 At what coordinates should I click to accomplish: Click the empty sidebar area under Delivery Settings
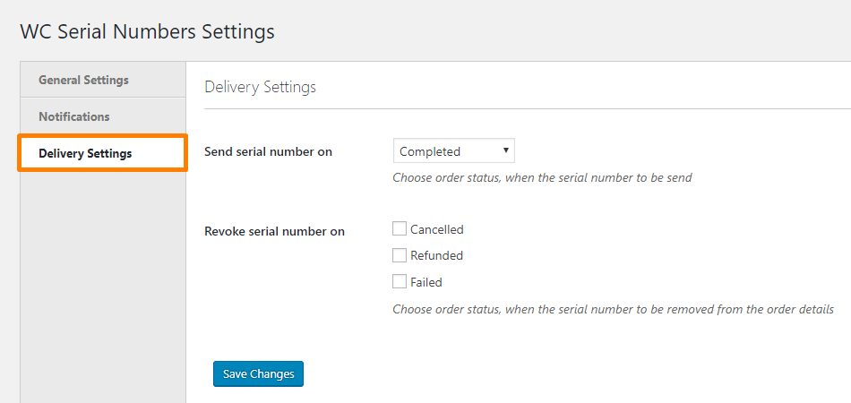(102, 287)
